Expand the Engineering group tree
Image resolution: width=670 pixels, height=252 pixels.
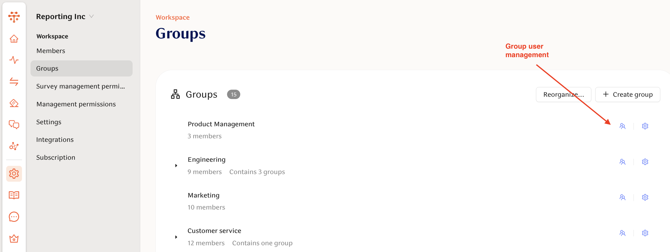176,165
